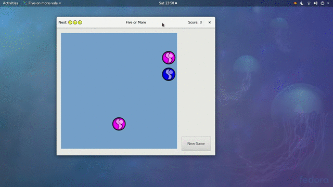Open the Sat 23:58 clock calendar
The width and height of the screenshot is (333, 187).
168,3
